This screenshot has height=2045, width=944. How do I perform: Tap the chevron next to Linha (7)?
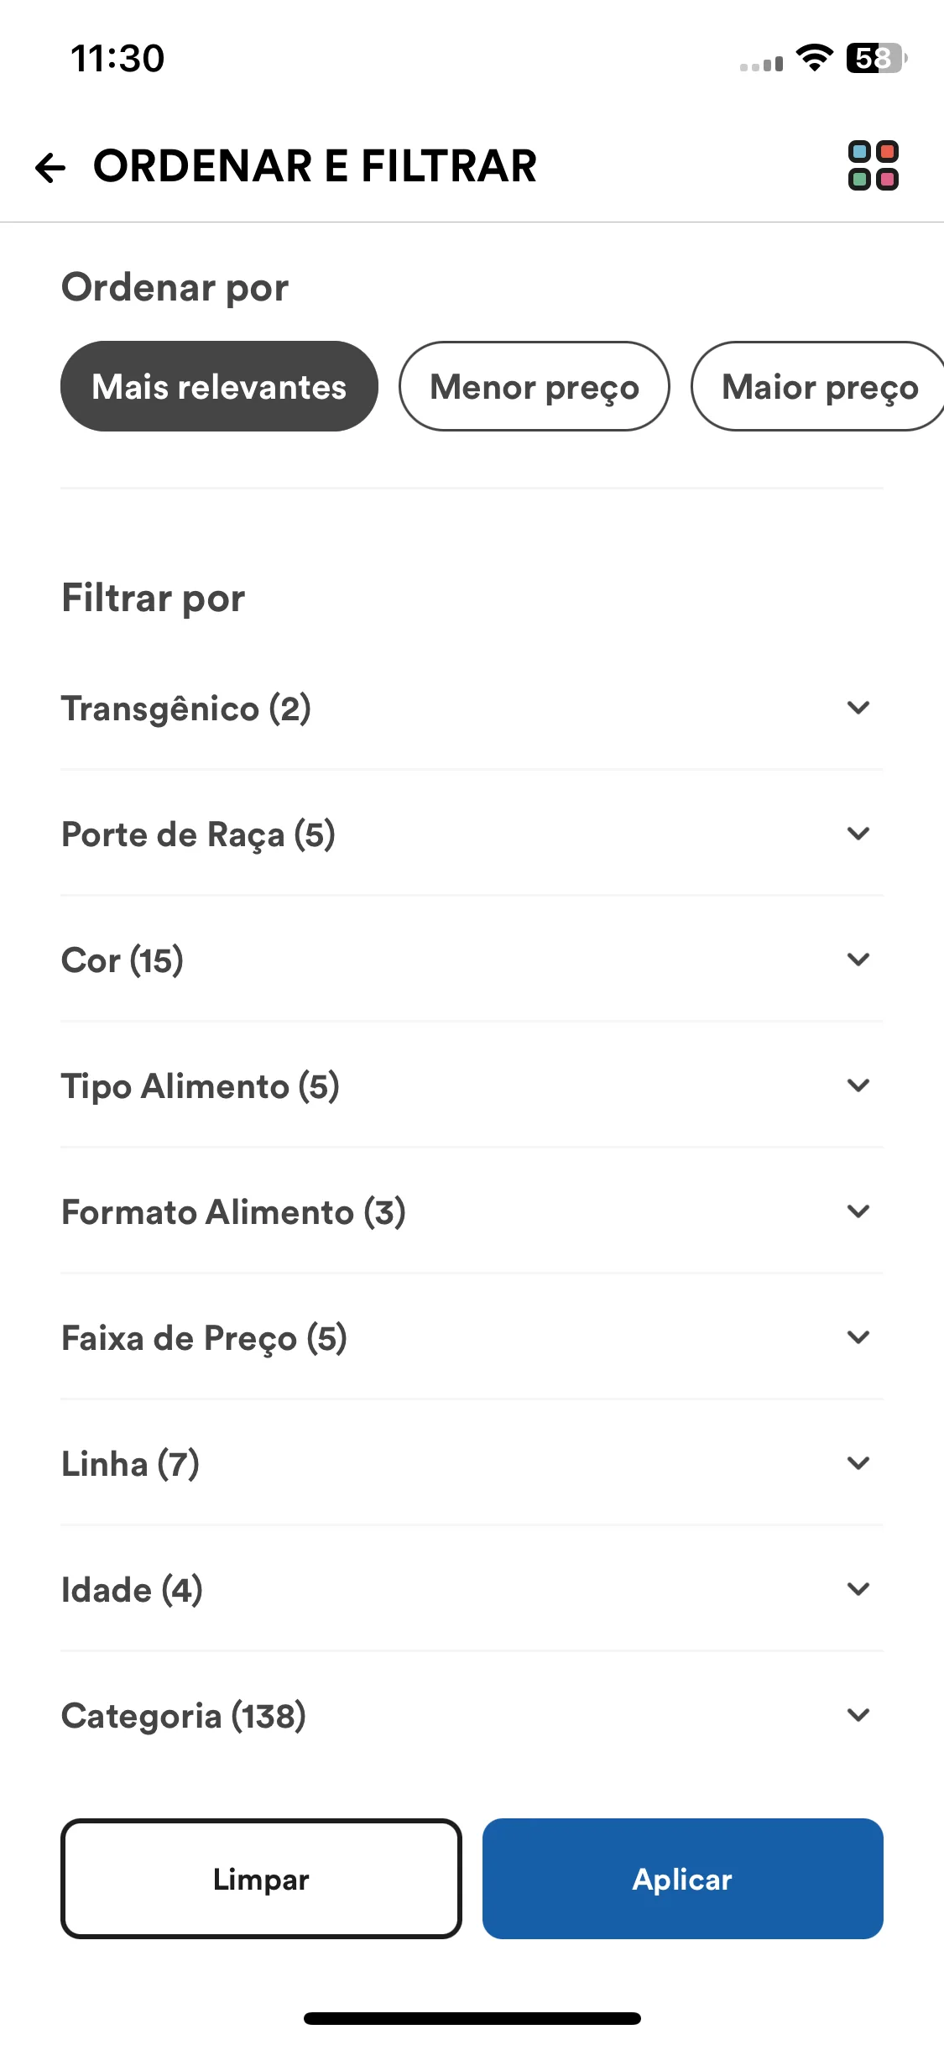pyautogui.click(x=858, y=1463)
